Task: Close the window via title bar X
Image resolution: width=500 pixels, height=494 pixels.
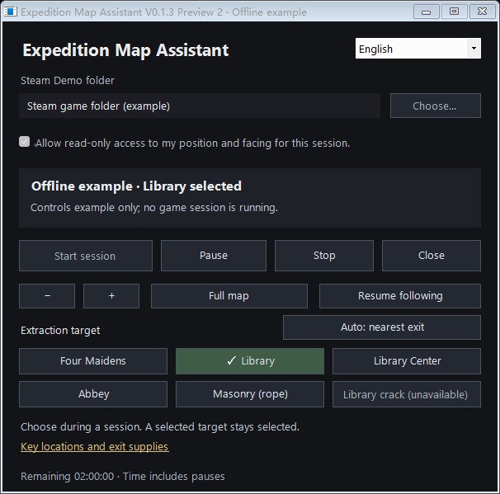Action: [x=482, y=12]
